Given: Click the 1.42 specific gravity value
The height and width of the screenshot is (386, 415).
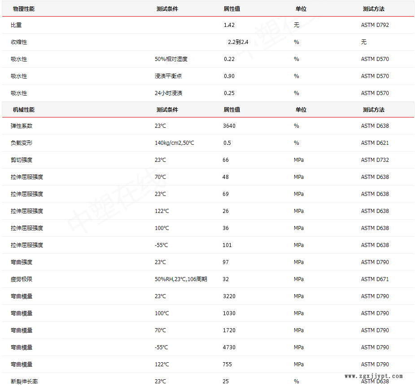Looking at the screenshot, I should [229, 25].
